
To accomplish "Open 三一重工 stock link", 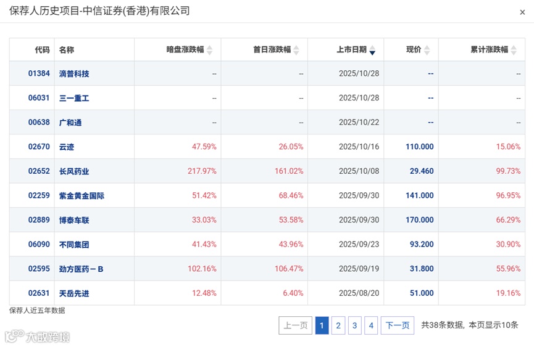I will 74,98.
